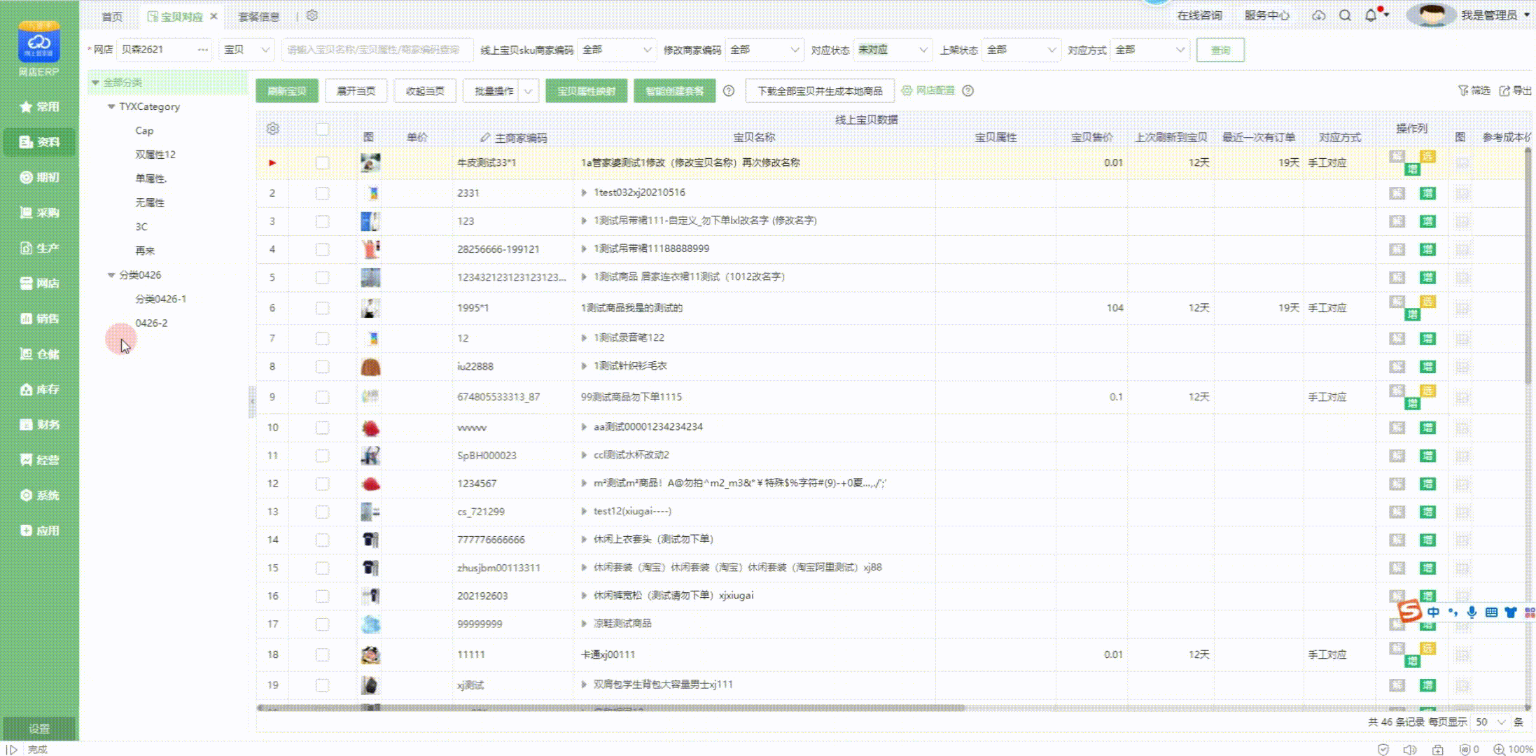Click the 刷新宝贝 button
Viewport: 1536px width, 756px height.
tap(287, 91)
